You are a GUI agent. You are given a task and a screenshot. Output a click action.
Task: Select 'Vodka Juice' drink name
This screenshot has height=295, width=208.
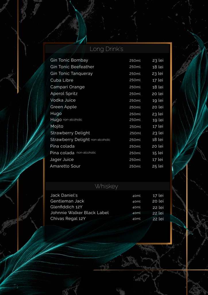(x=63, y=100)
